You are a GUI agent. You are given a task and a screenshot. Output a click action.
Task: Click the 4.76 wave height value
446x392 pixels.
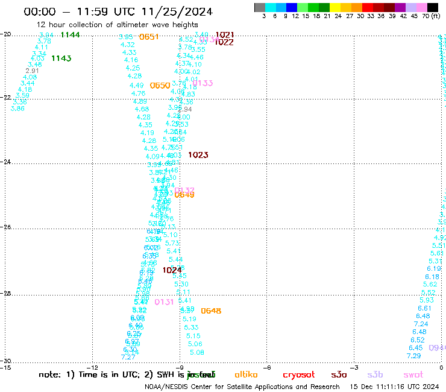tap(138, 93)
